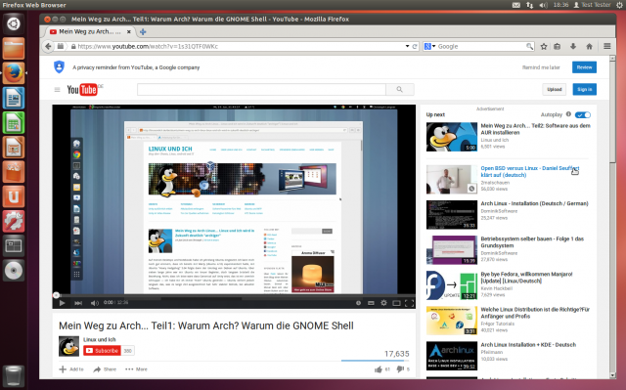Open 'Arch Linux Installation + KDE - Deutsch' thumbnail
This screenshot has width=626, height=390.
[452, 356]
